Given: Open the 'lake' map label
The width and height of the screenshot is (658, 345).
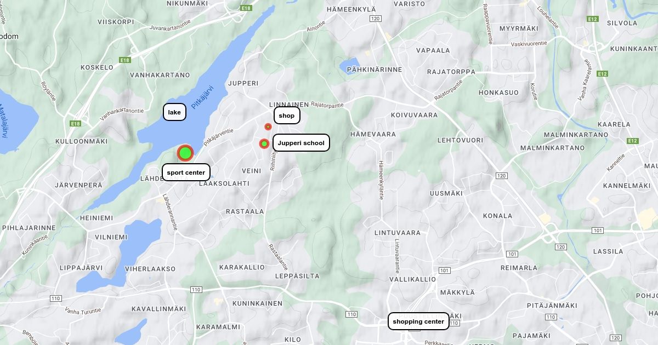Looking at the screenshot, I should pyautogui.click(x=174, y=112).
